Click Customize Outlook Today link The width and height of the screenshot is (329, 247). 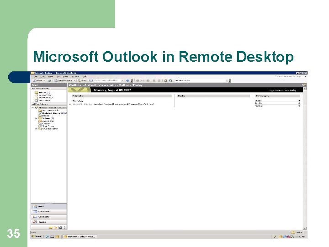click(x=285, y=90)
